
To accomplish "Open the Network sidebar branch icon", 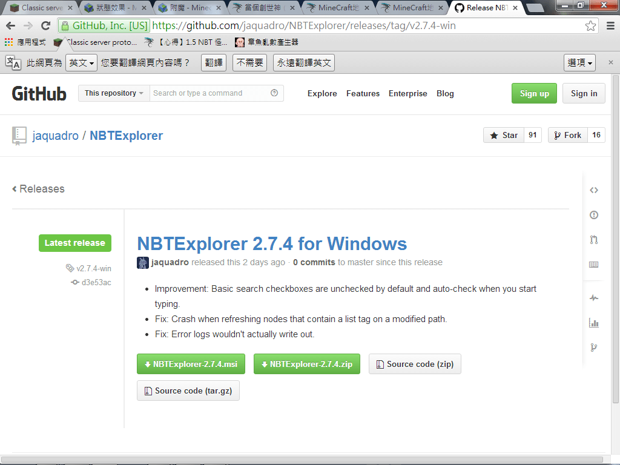I will [x=593, y=348].
